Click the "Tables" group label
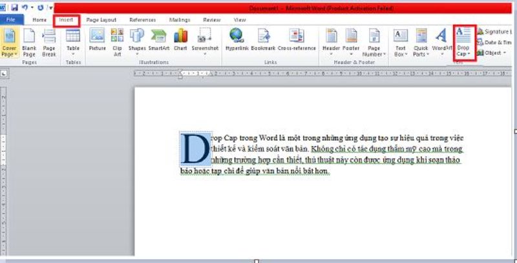Screen dimensions: 517x263 73,62
